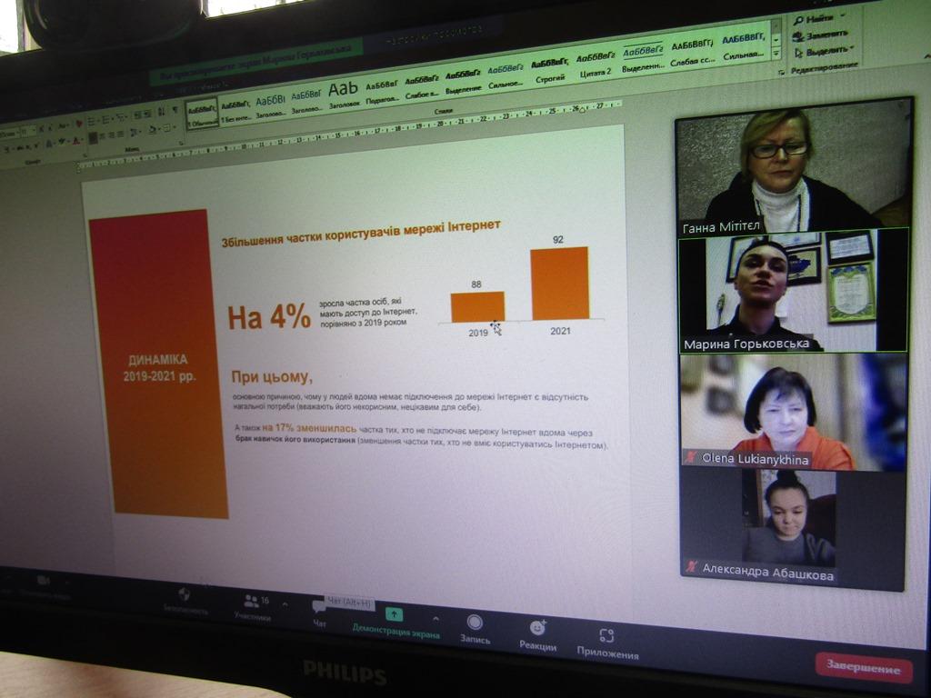Expand the styles gallery More arrow
The height and width of the screenshot is (698, 931).
776,54
